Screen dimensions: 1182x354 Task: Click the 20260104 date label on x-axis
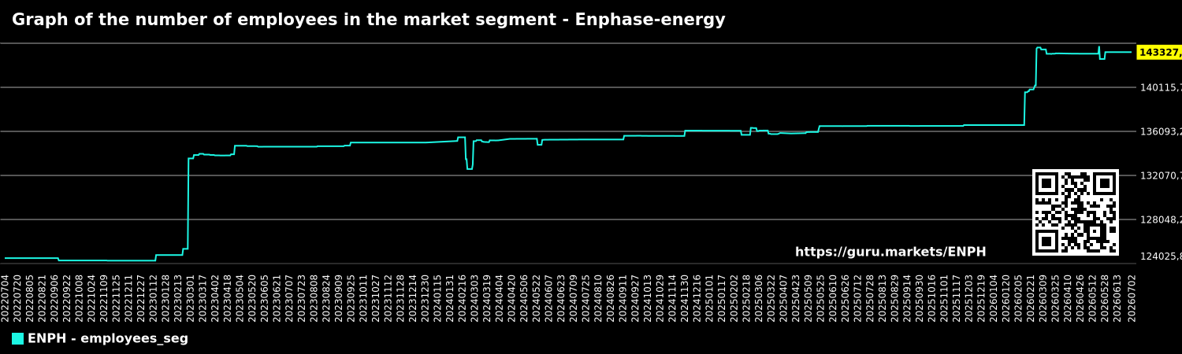pyautogui.click(x=994, y=297)
